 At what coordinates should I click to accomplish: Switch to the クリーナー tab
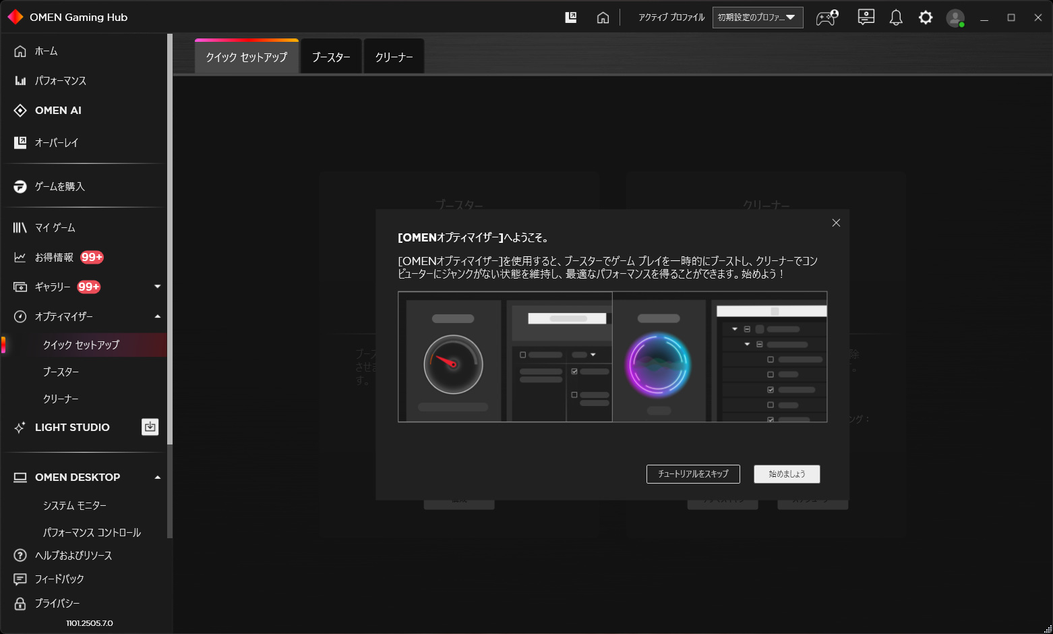coord(394,57)
